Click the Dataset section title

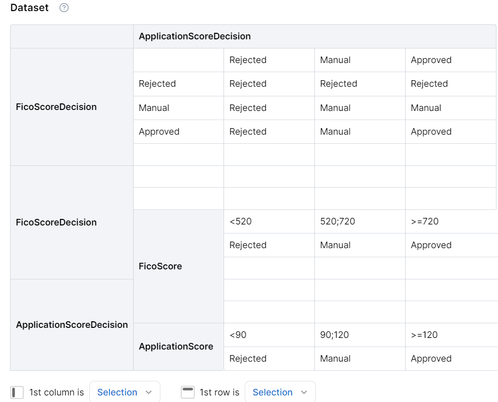click(30, 8)
